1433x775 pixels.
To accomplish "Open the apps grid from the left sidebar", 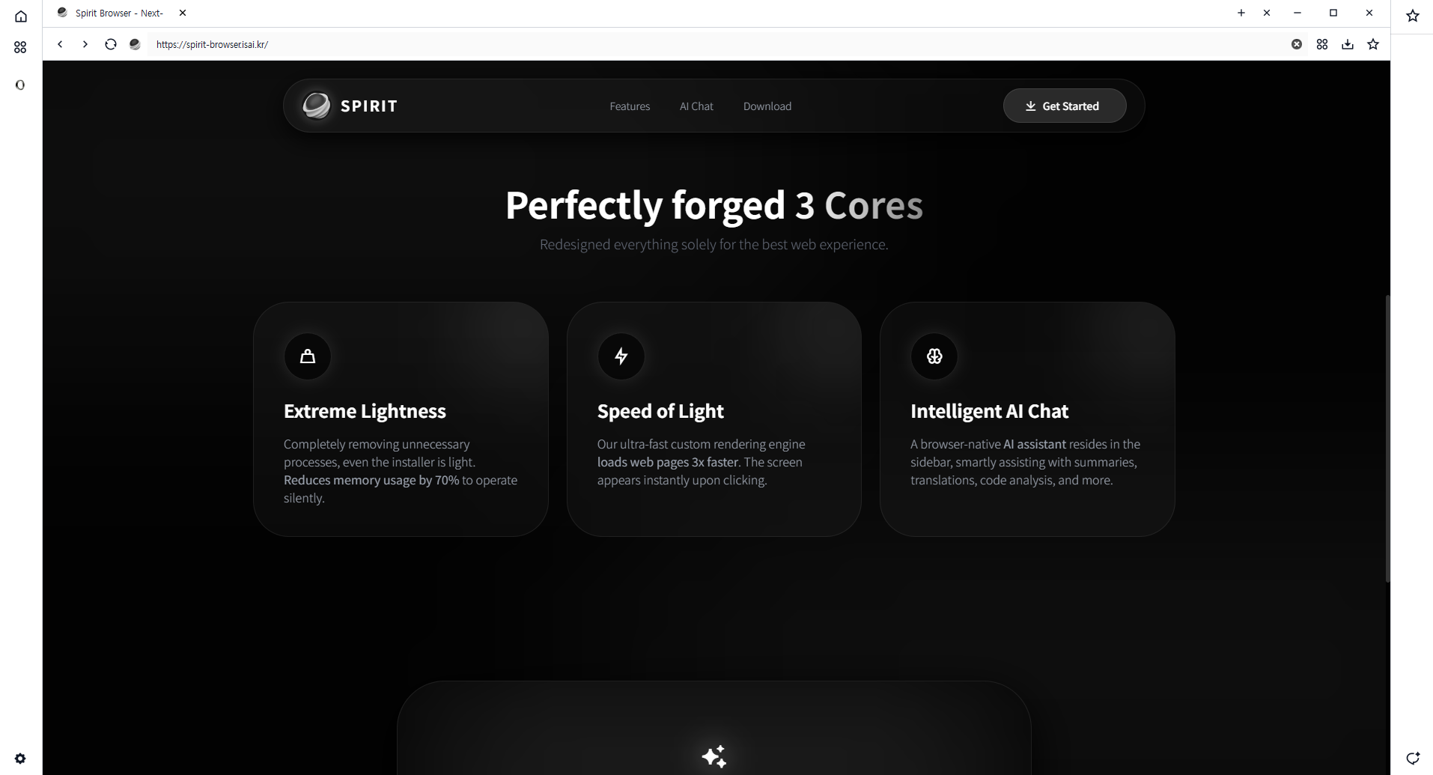I will click(20, 46).
